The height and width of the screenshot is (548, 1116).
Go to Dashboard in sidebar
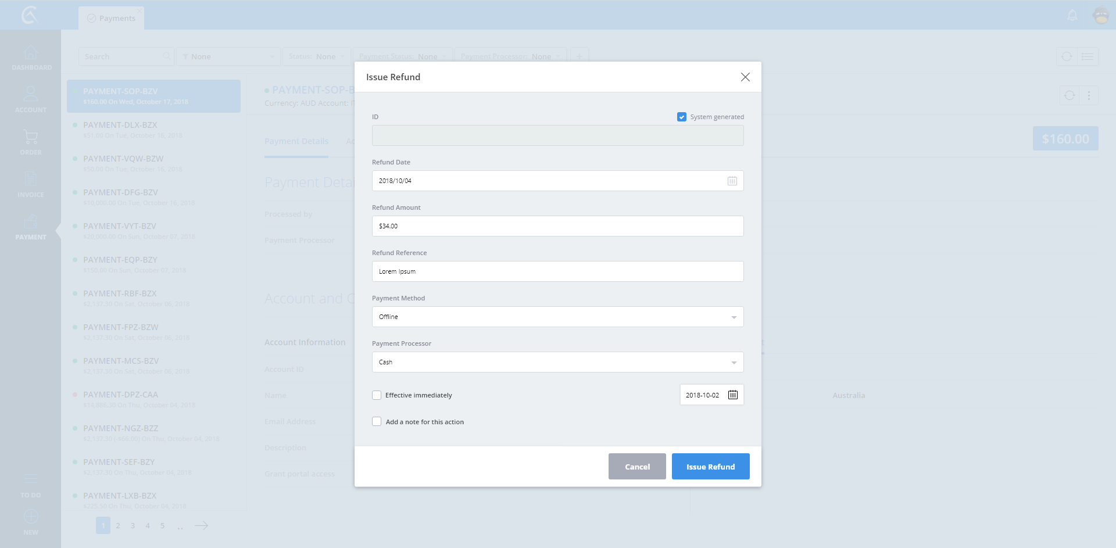[31, 58]
